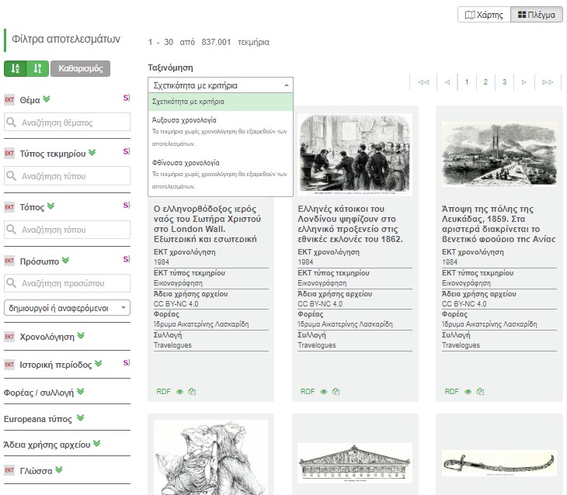
Task: Click the Αναζήτηση θέματος search field
Action: point(68,123)
